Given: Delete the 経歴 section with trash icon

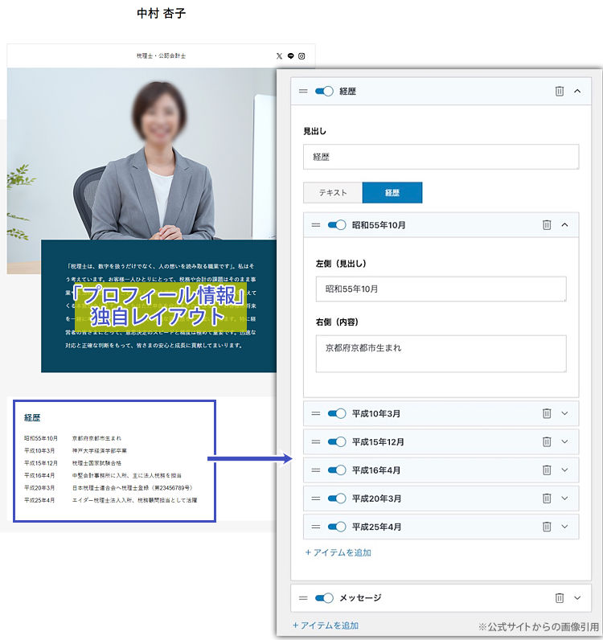Looking at the screenshot, I should tap(560, 91).
